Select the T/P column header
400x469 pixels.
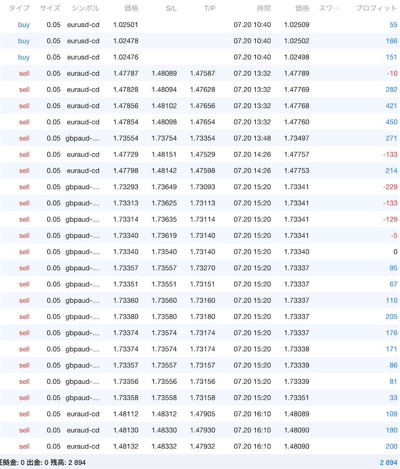click(x=210, y=8)
